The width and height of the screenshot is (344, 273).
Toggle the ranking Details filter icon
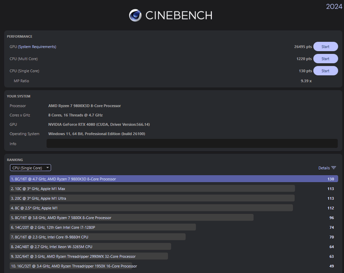point(334,168)
